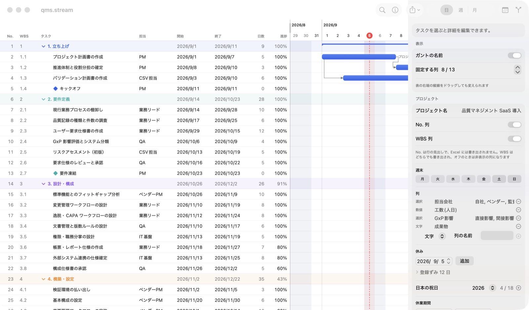Click the branch/fork icon in the toolbar
Viewport: 529px width, 310px height.
pos(518,10)
